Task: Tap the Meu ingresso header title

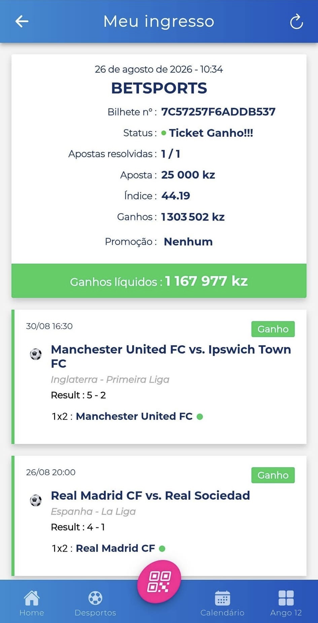Action: [x=159, y=22]
